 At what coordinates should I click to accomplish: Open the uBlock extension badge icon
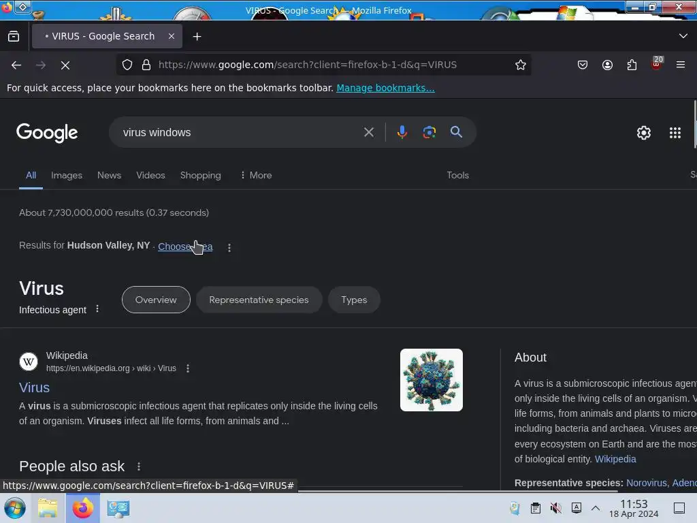click(657, 63)
